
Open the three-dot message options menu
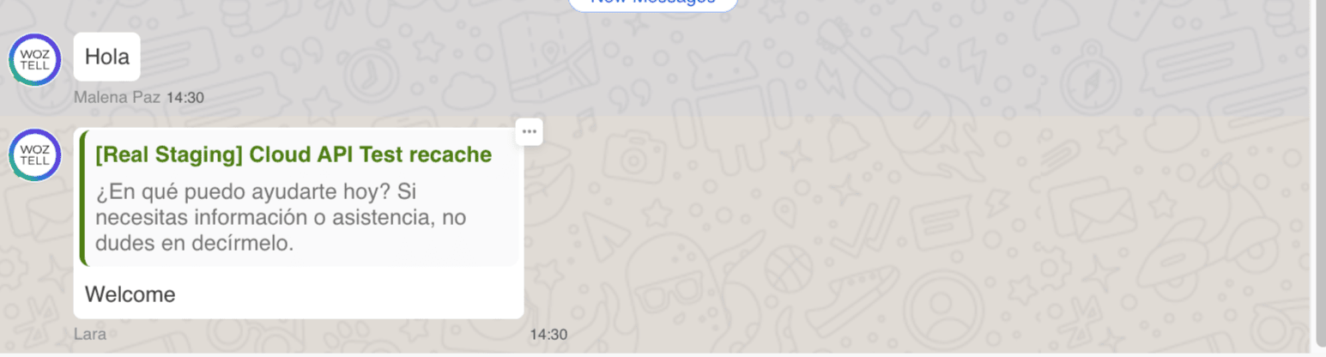click(530, 131)
